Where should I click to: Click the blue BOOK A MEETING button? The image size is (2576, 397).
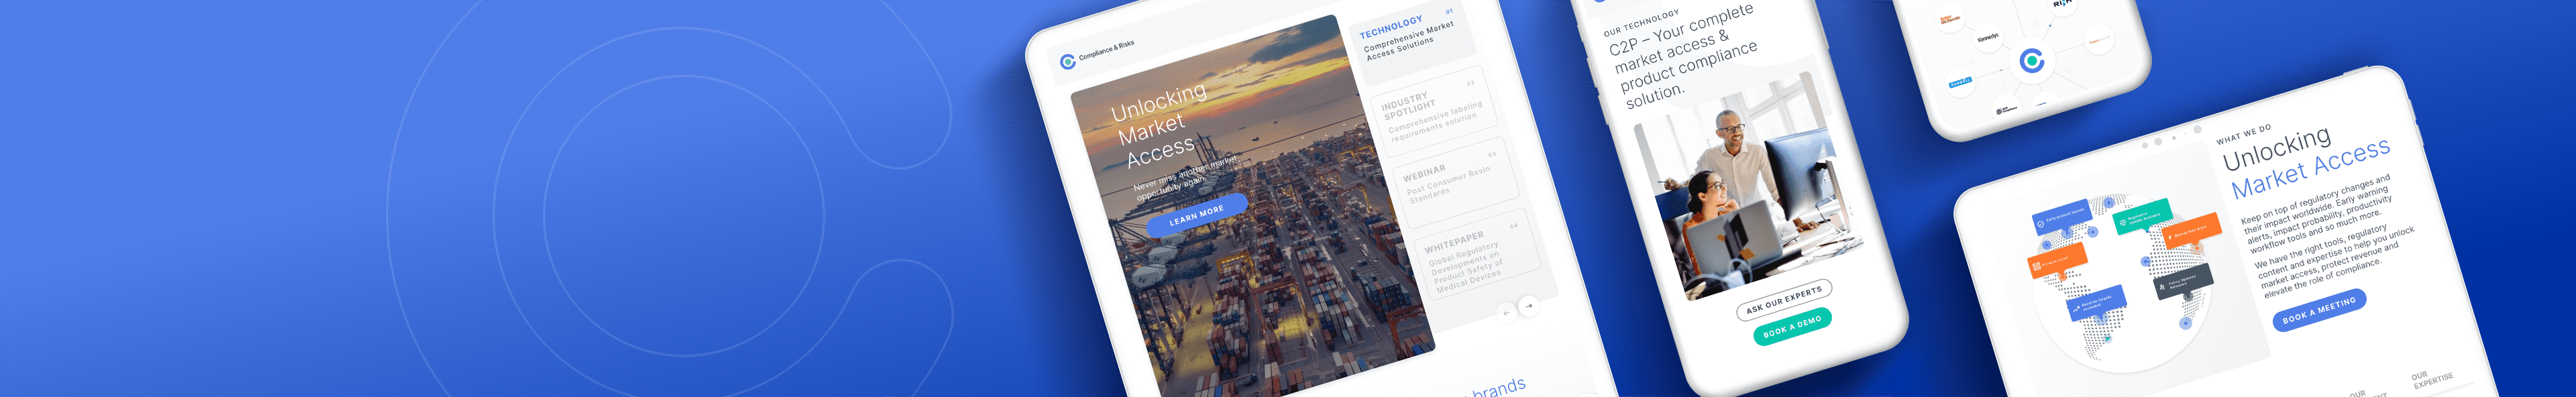click(2319, 310)
